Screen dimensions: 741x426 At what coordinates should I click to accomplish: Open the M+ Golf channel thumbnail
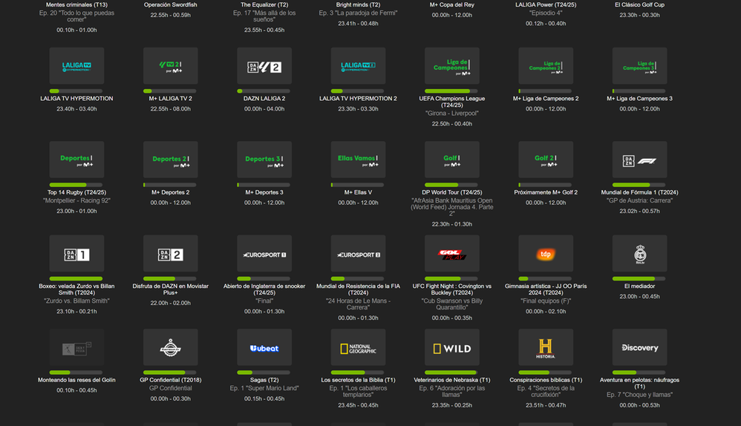pos(451,160)
